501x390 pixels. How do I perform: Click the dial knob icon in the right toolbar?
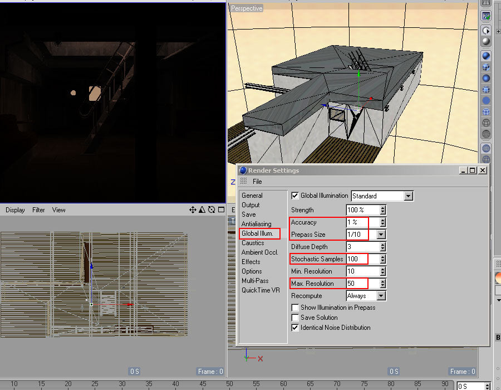pyautogui.click(x=485, y=30)
